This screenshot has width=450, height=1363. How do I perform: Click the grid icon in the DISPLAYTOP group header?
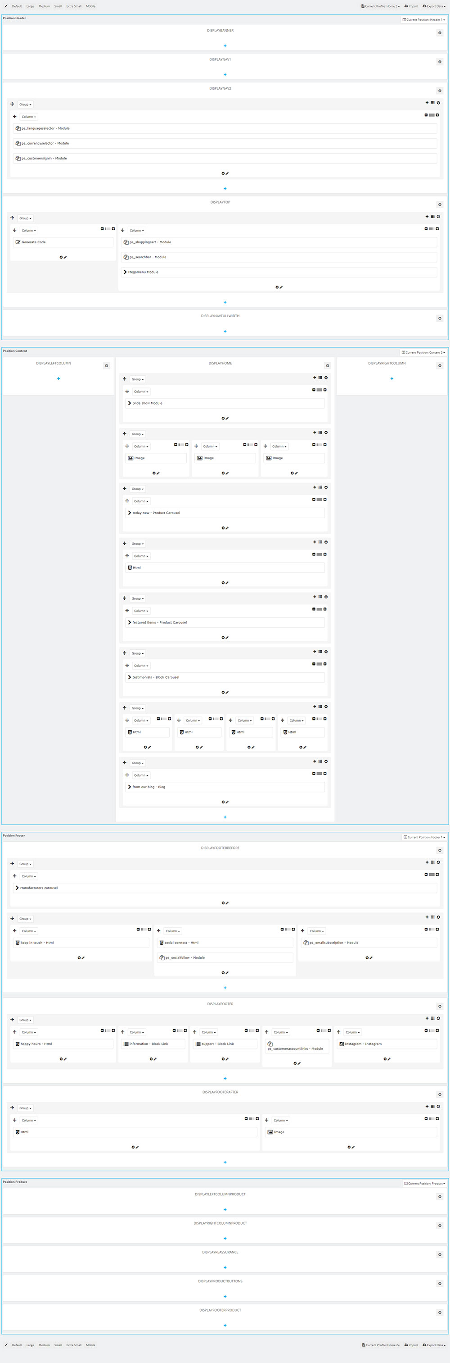(432, 216)
